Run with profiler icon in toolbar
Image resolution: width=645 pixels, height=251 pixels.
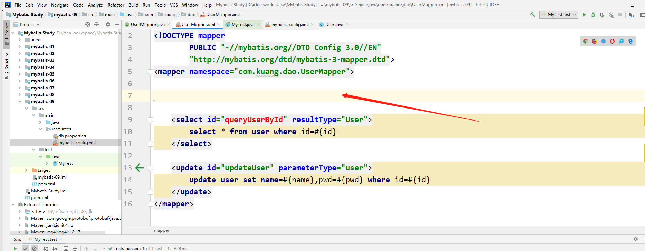pyautogui.click(x=611, y=15)
